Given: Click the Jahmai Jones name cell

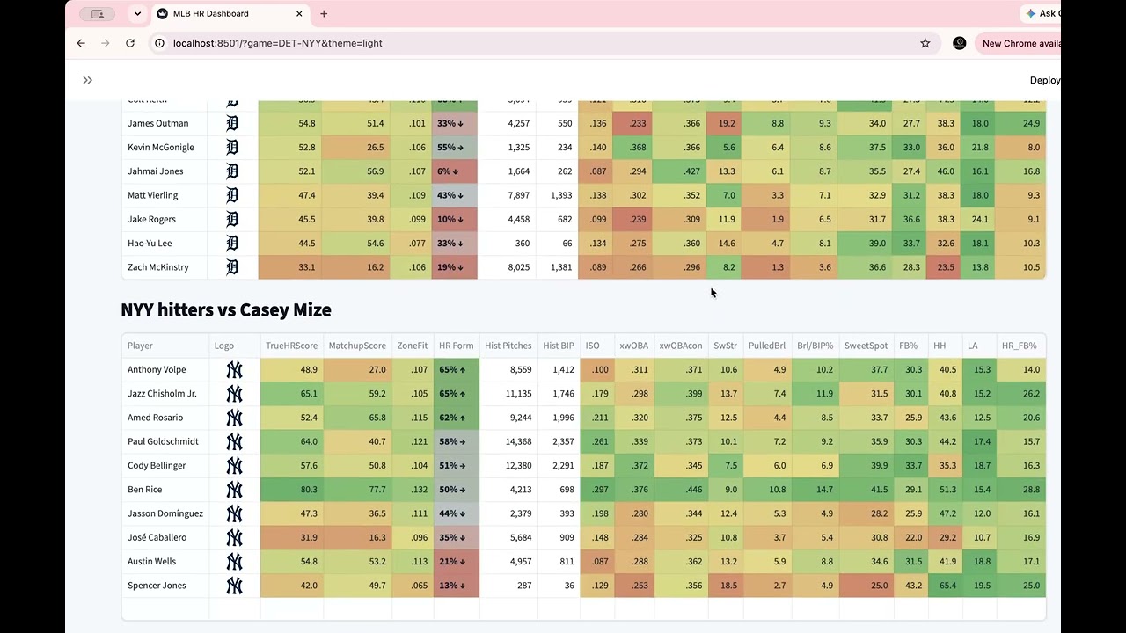Looking at the screenshot, I should [x=165, y=171].
